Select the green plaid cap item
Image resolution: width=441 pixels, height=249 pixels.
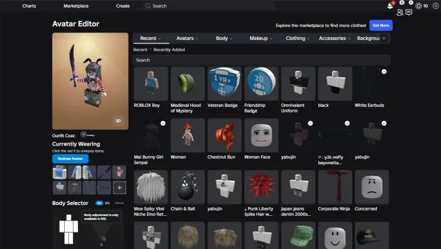[x=298, y=235]
